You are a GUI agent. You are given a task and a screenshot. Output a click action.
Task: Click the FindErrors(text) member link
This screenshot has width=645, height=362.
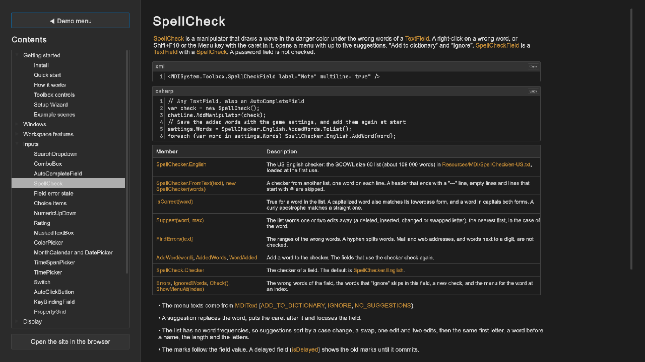point(175,239)
